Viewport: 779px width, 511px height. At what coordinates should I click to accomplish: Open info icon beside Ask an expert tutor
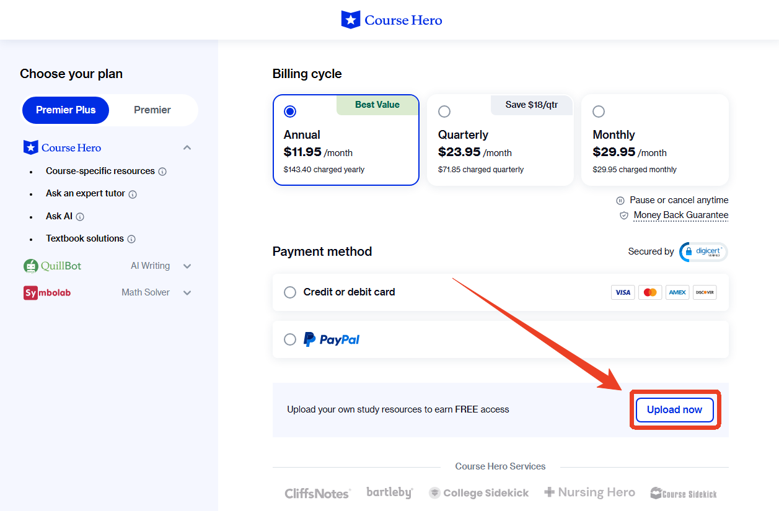point(133,194)
